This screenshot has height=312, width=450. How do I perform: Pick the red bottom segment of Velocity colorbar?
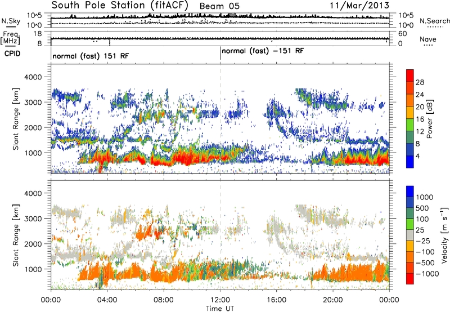tap(410, 279)
